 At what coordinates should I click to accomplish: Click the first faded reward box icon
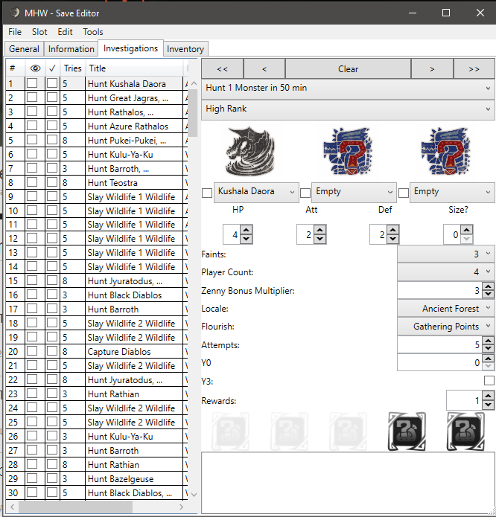tap(230, 431)
